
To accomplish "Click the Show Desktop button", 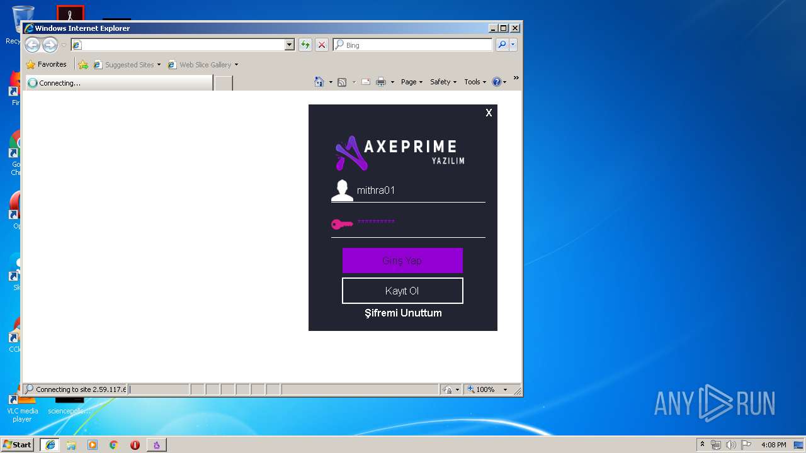I will click(x=800, y=445).
